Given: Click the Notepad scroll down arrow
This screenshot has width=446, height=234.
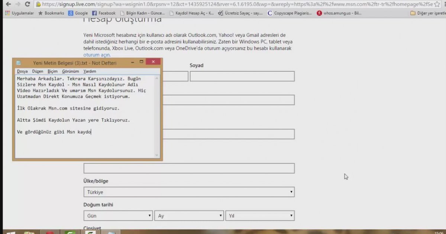Looking at the screenshot, I should [157, 155].
